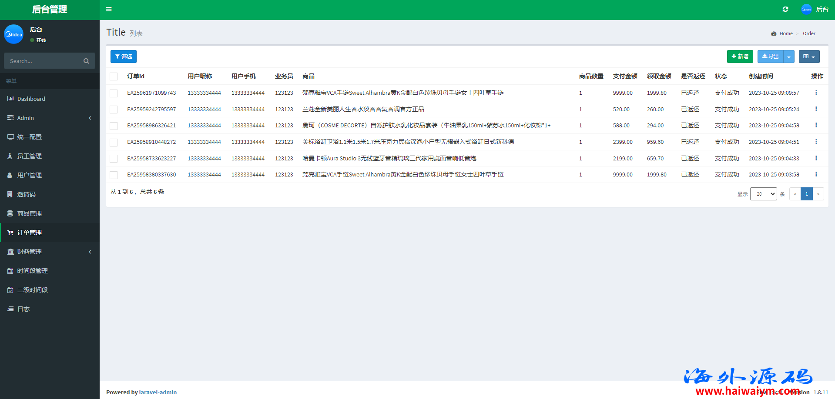Click the refresh icon in top bar
Image resolution: width=835 pixels, height=399 pixels.
click(x=785, y=9)
